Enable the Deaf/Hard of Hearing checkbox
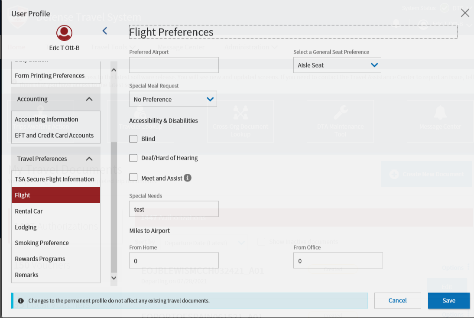This screenshot has height=318, width=474. point(133,158)
